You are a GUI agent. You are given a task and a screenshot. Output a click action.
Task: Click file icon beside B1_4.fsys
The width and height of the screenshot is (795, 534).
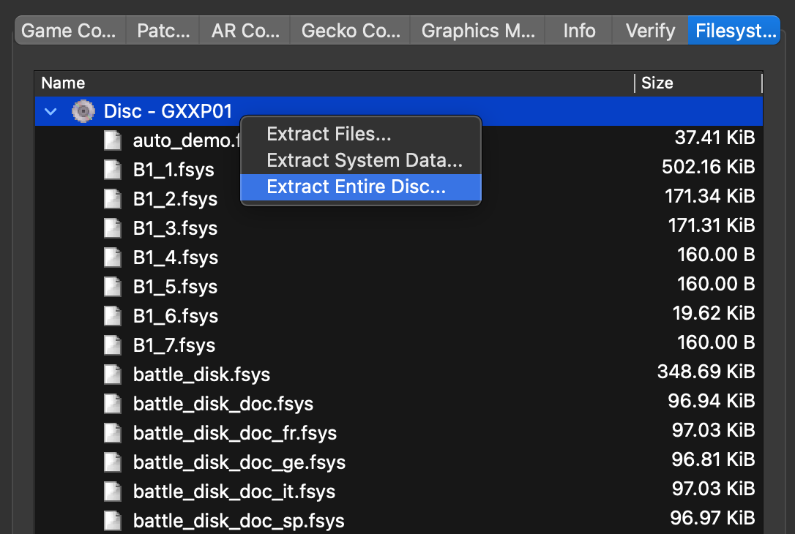click(113, 257)
